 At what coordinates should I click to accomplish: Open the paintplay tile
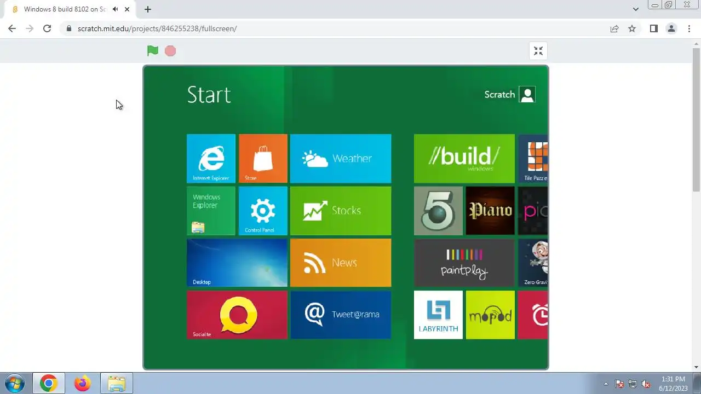[x=464, y=263]
